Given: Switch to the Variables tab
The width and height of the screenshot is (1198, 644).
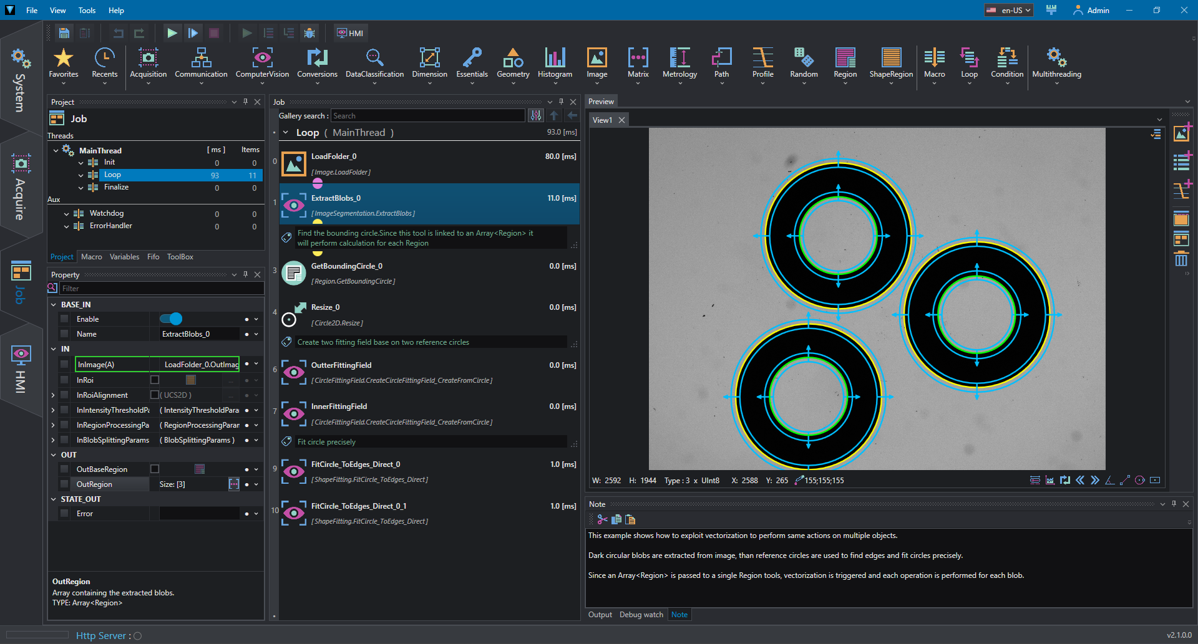Looking at the screenshot, I should point(124,257).
